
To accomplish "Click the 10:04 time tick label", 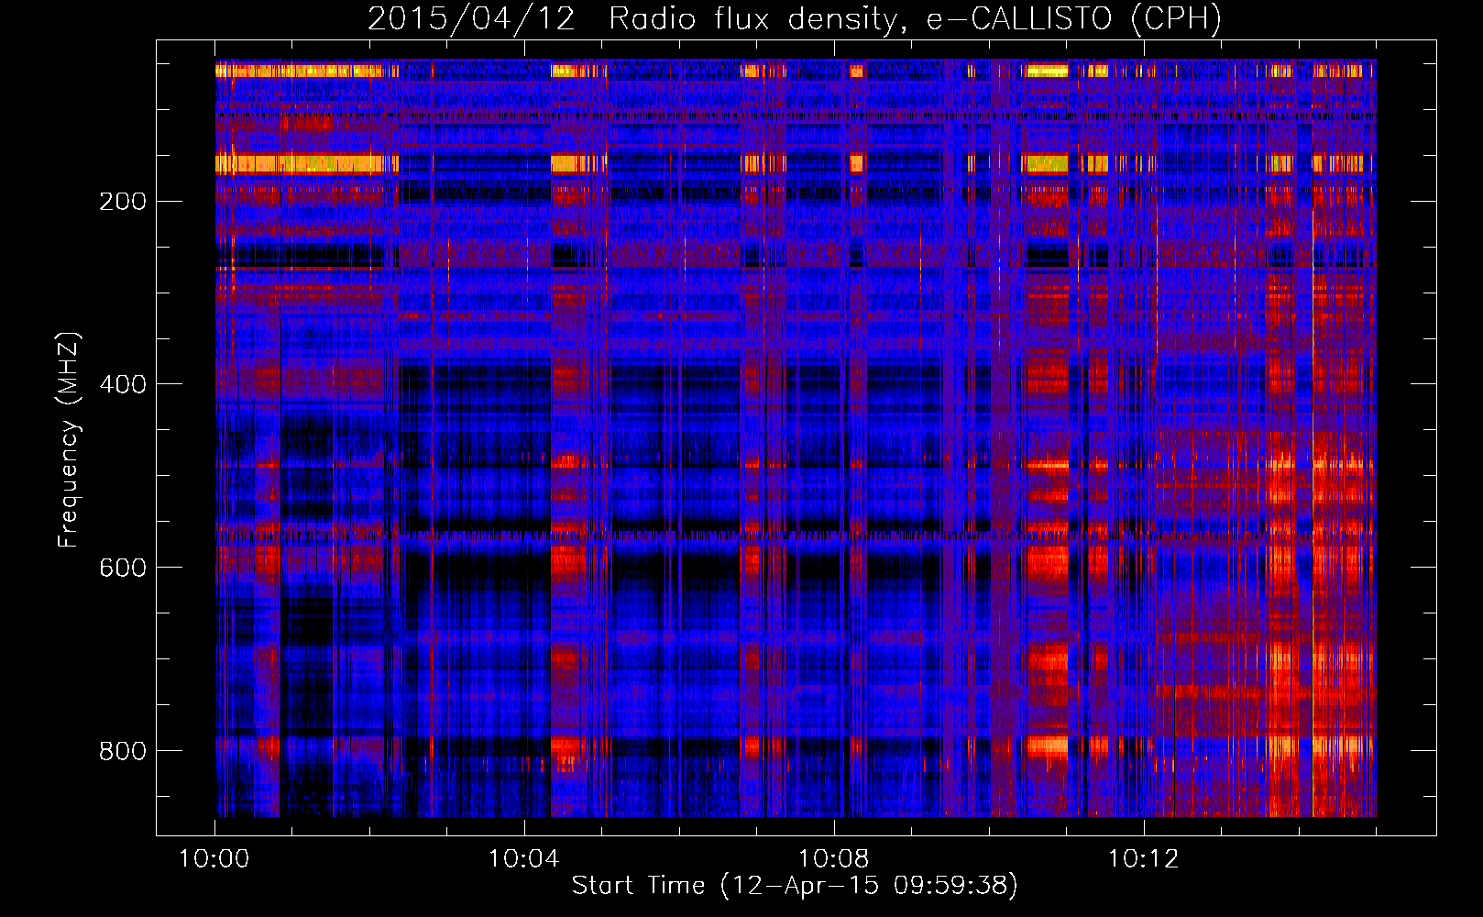I will pyautogui.click(x=524, y=859).
